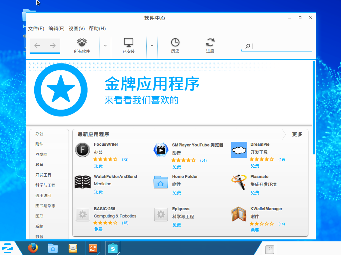Open the FocusWriter app icon
This screenshot has width=341, height=255.
[82, 150]
